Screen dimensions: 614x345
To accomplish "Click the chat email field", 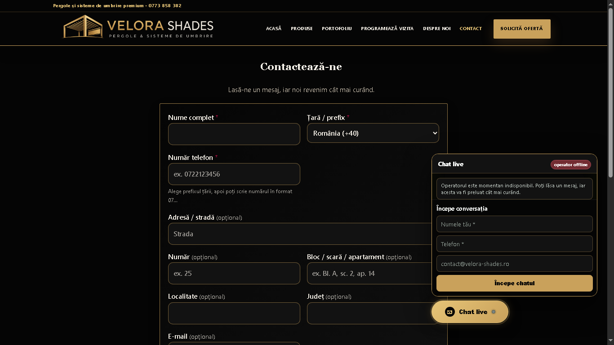I will click(515, 264).
